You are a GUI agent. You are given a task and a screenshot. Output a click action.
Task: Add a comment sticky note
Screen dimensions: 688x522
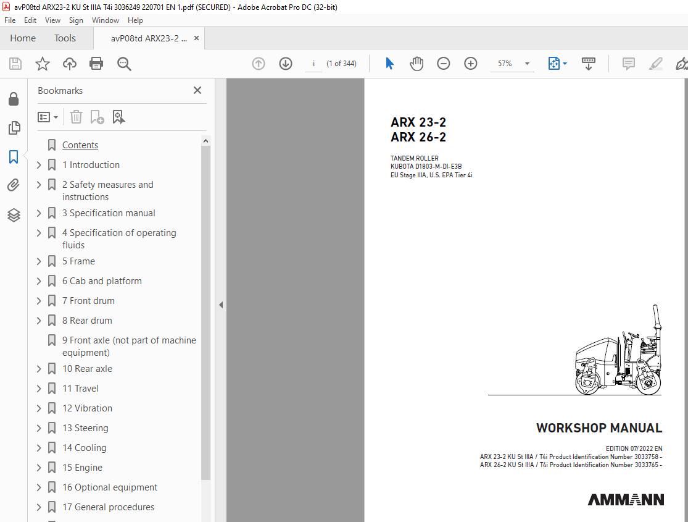(629, 64)
